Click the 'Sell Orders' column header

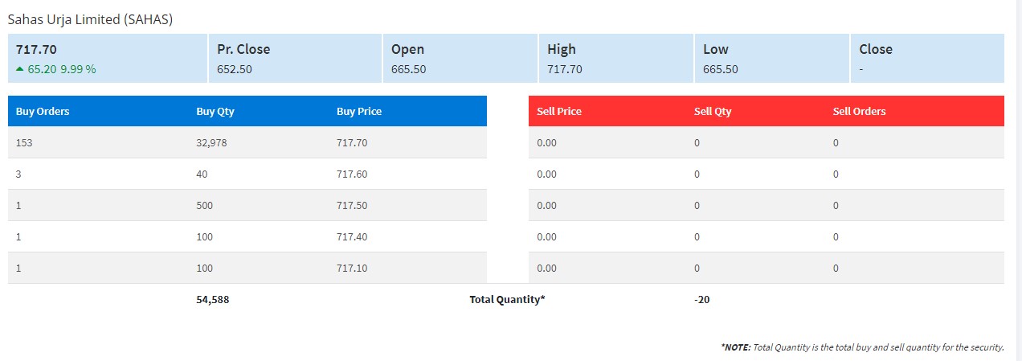[x=859, y=112]
